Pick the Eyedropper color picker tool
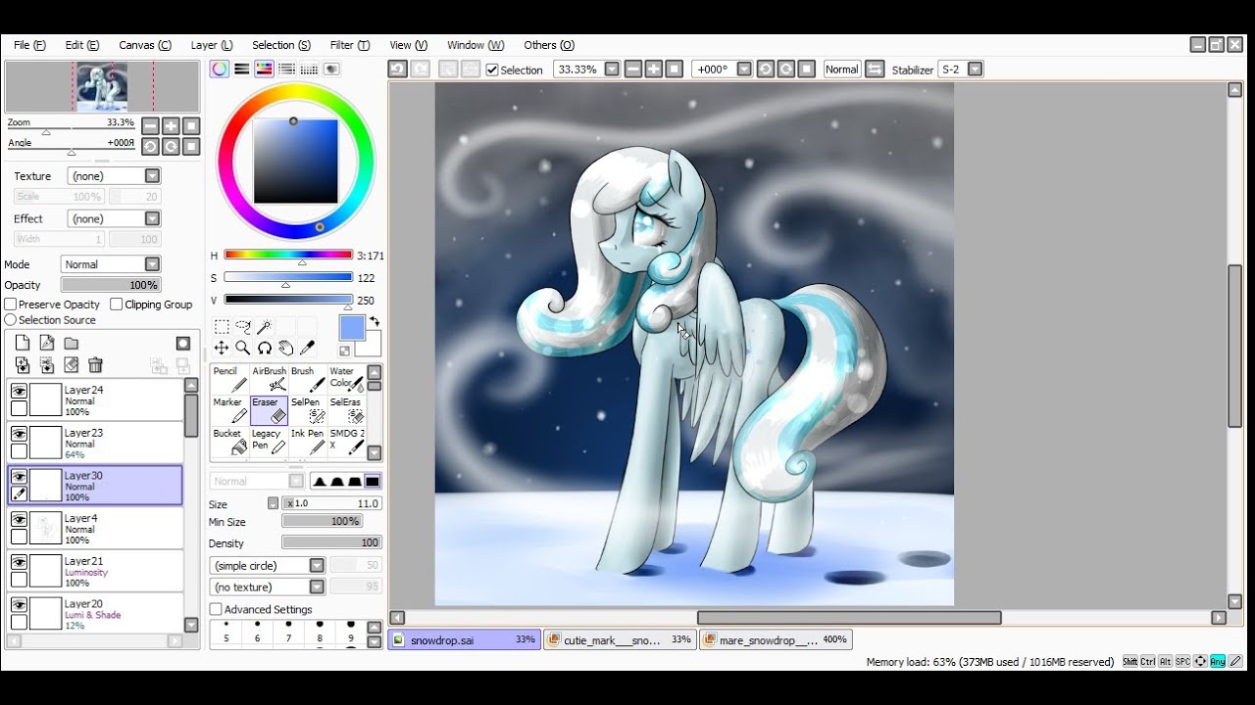The height and width of the screenshot is (705, 1255). pyautogui.click(x=307, y=348)
